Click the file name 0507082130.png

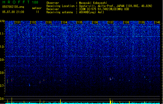[x=13, y=7]
